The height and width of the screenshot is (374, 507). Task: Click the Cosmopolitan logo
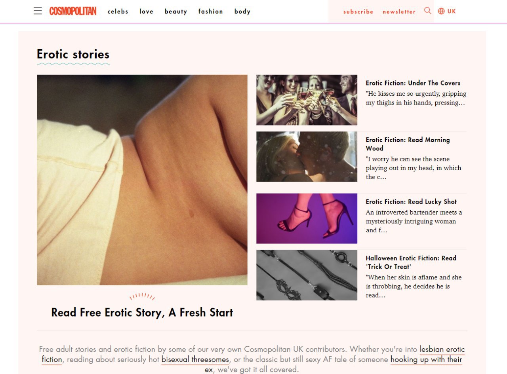(x=73, y=11)
